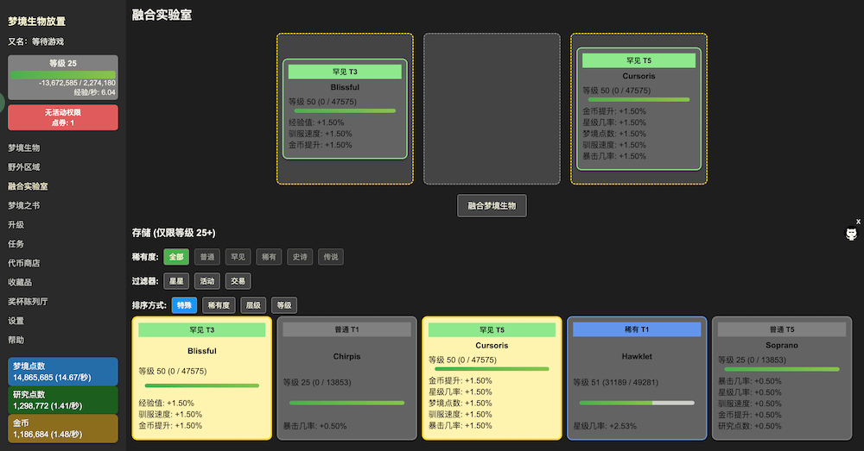Sort storage by 特殊
The width and height of the screenshot is (864, 451).
(183, 305)
